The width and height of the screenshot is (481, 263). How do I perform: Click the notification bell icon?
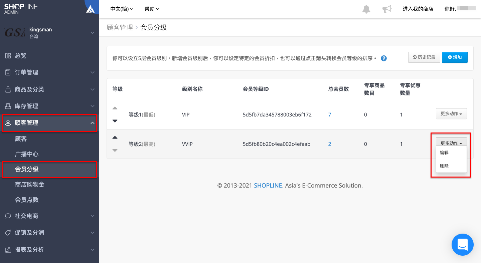click(366, 9)
